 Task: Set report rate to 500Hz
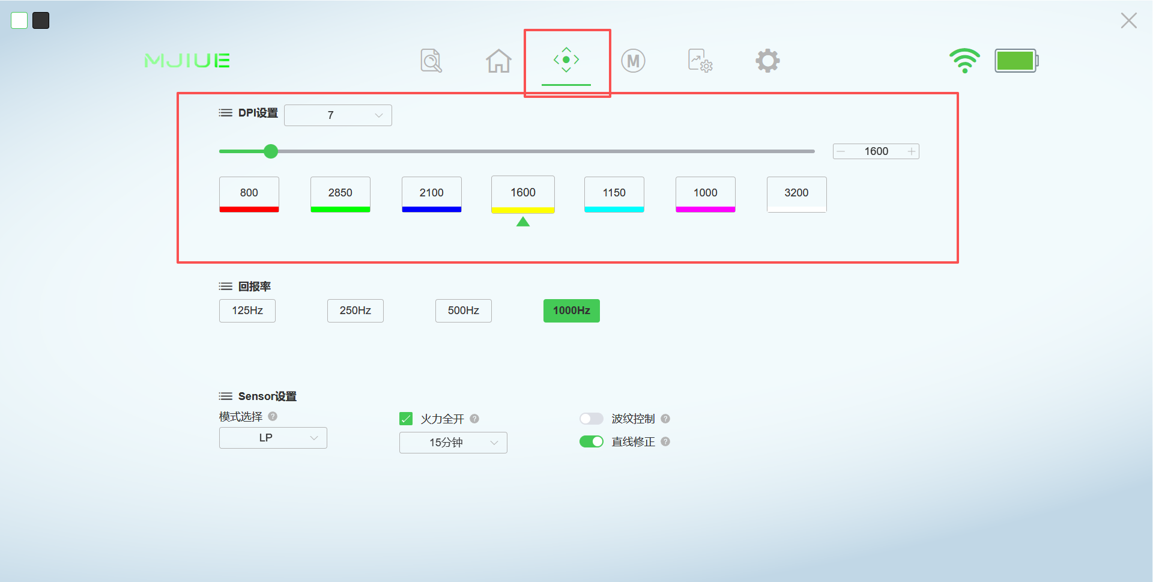[464, 311]
